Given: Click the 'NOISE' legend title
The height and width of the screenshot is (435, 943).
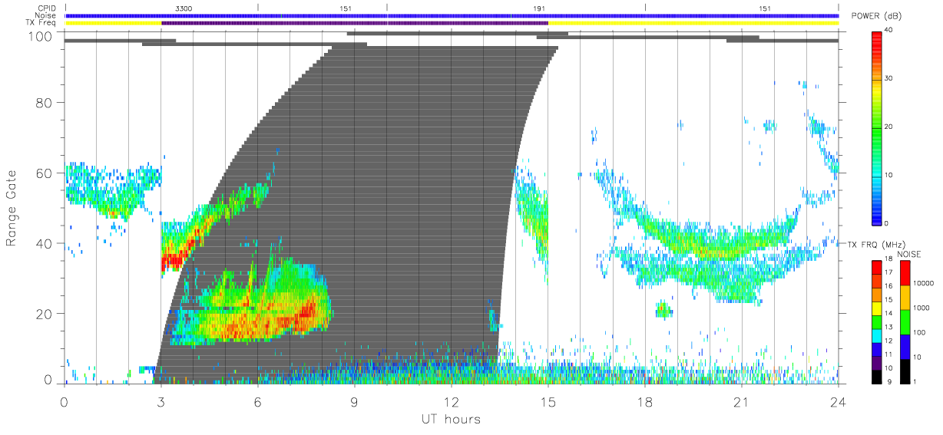Looking at the screenshot, I should coord(909,254).
